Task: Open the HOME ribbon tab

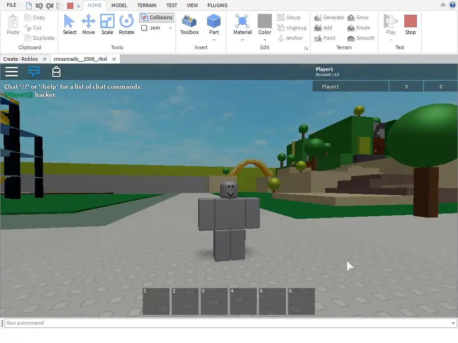Action: click(95, 5)
